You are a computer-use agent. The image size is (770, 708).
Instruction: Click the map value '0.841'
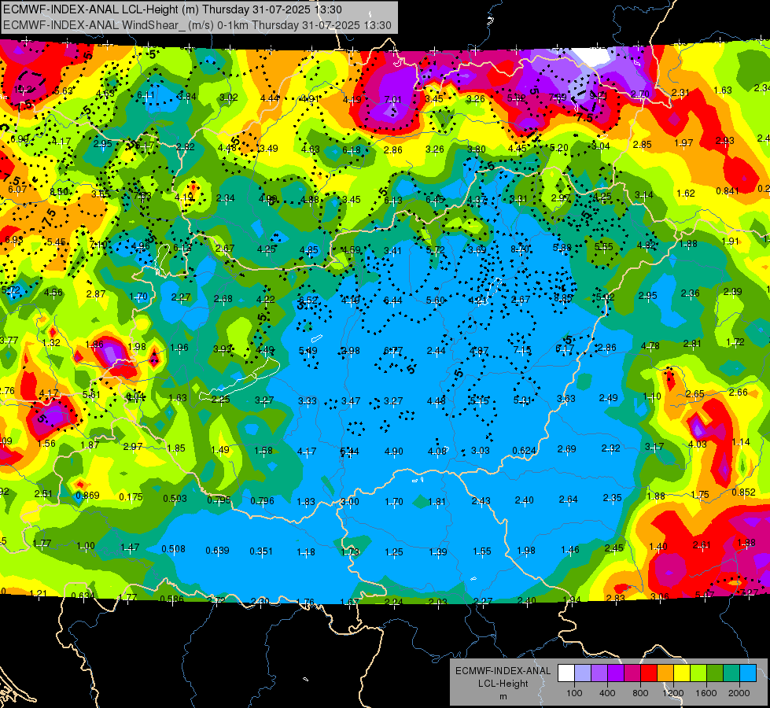pos(728,191)
